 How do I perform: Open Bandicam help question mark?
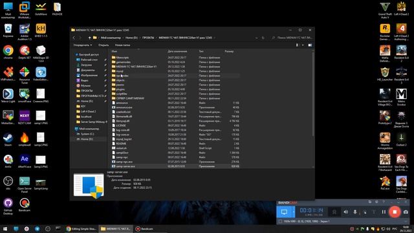click(384, 202)
